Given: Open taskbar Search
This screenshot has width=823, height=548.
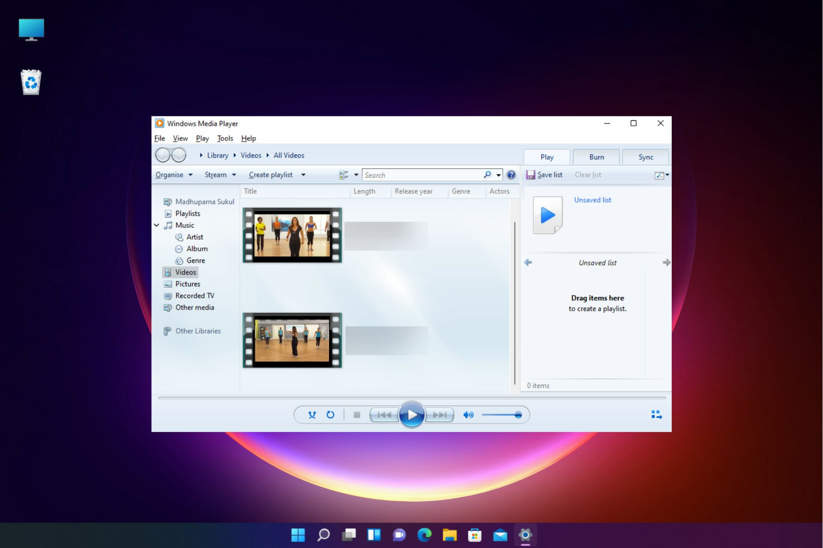Looking at the screenshot, I should click(x=323, y=535).
